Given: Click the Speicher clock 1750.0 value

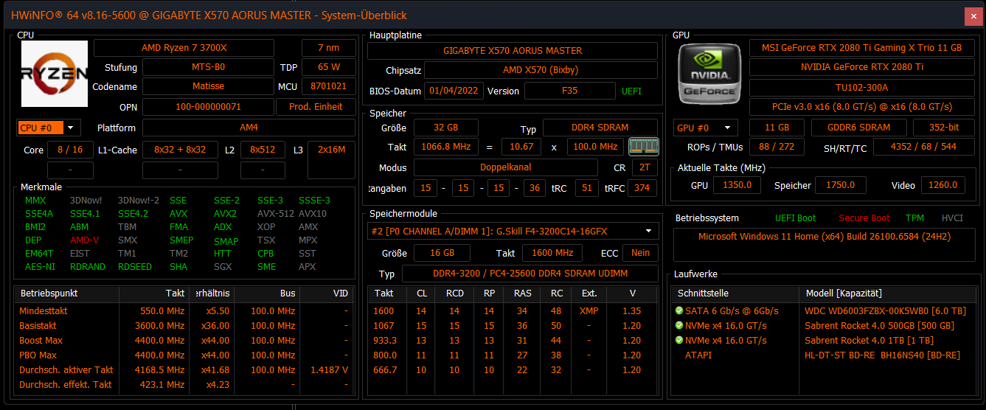Looking at the screenshot, I should pyautogui.click(x=841, y=185).
